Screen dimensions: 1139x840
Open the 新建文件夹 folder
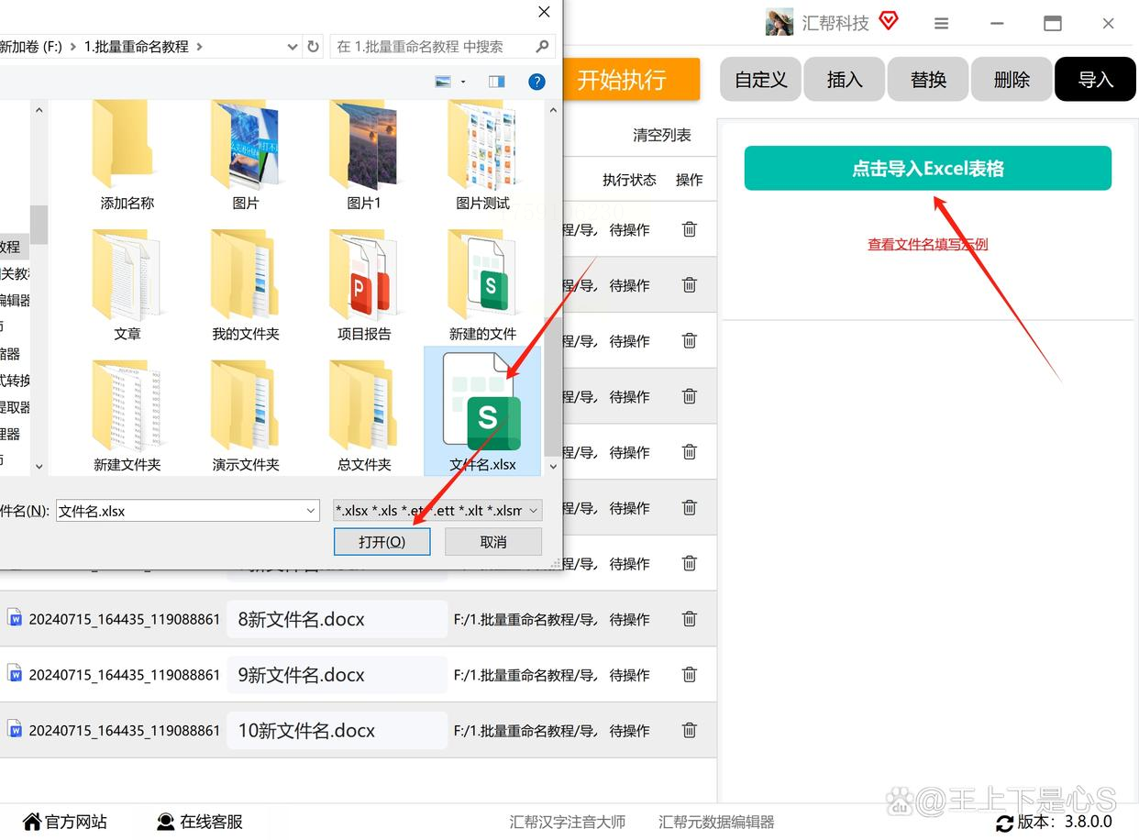pos(127,416)
